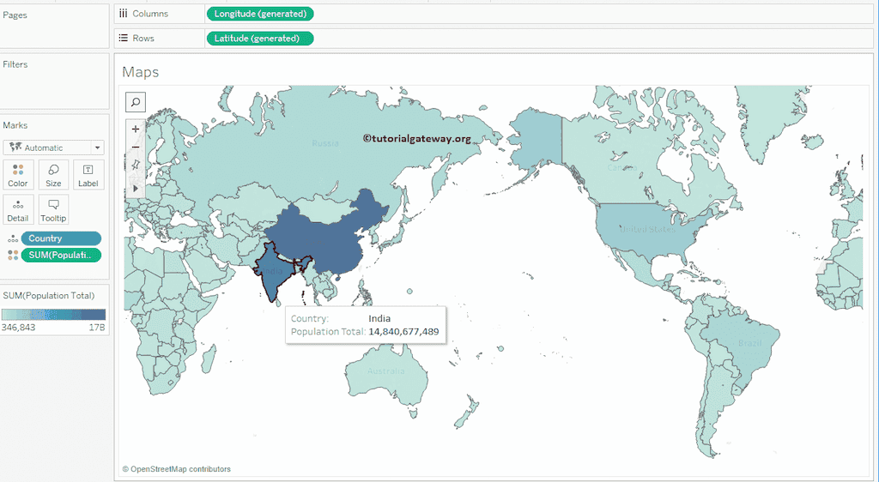The width and height of the screenshot is (879, 482).
Task: Select the Country pill in Marks
Action: (61, 238)
